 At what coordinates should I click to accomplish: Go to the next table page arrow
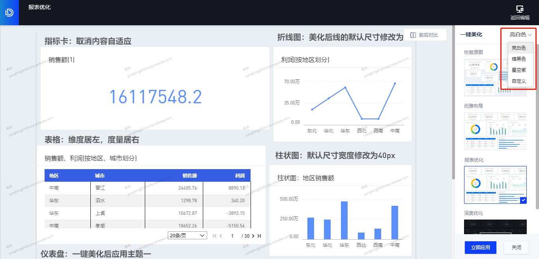coord(253,236)
